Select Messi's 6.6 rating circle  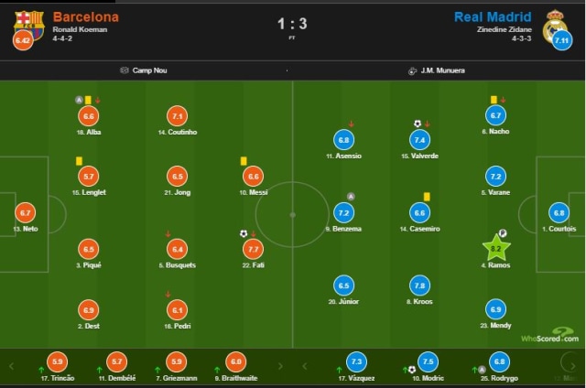(254, 177)
